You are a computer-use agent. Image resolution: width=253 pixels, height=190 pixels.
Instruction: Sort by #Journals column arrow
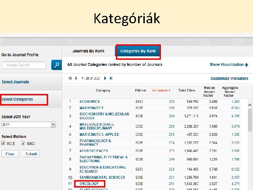169,90
